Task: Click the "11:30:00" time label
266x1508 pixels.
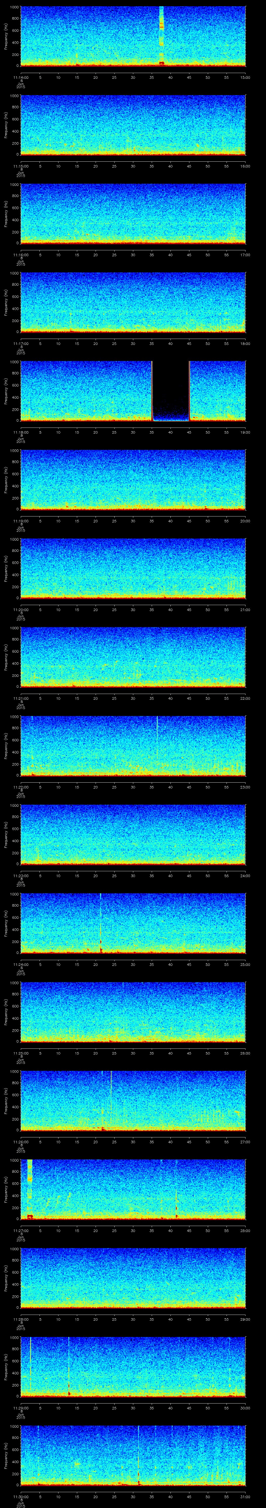Action: (x=21, y=1496)
